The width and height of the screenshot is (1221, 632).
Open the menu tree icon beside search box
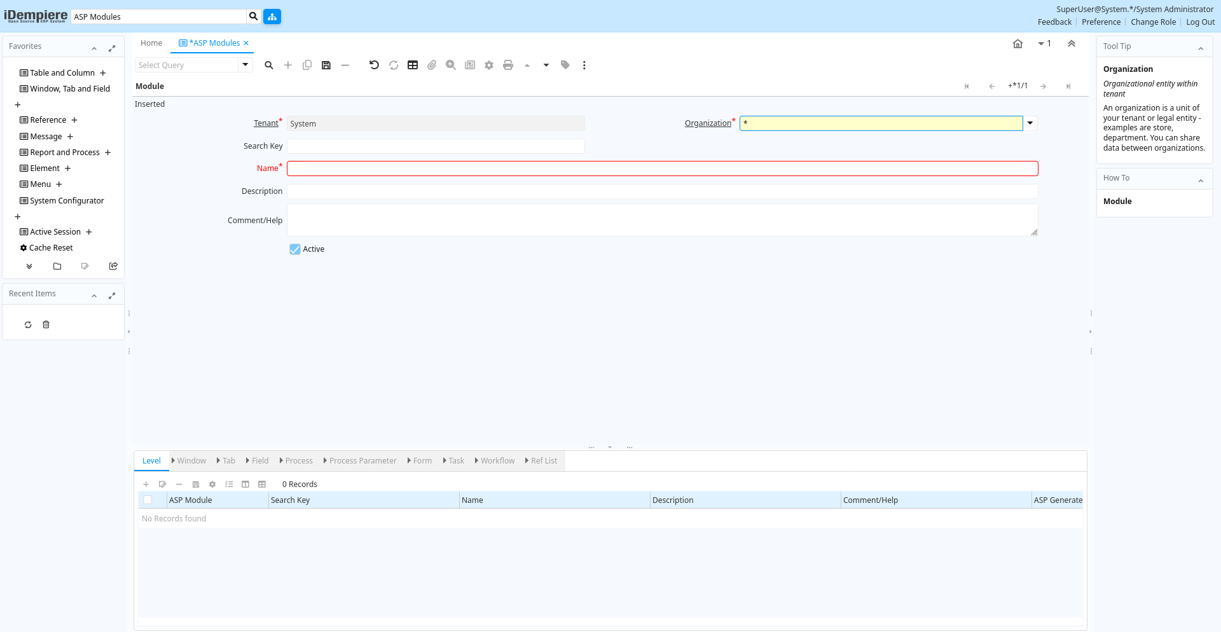[272, 17]
